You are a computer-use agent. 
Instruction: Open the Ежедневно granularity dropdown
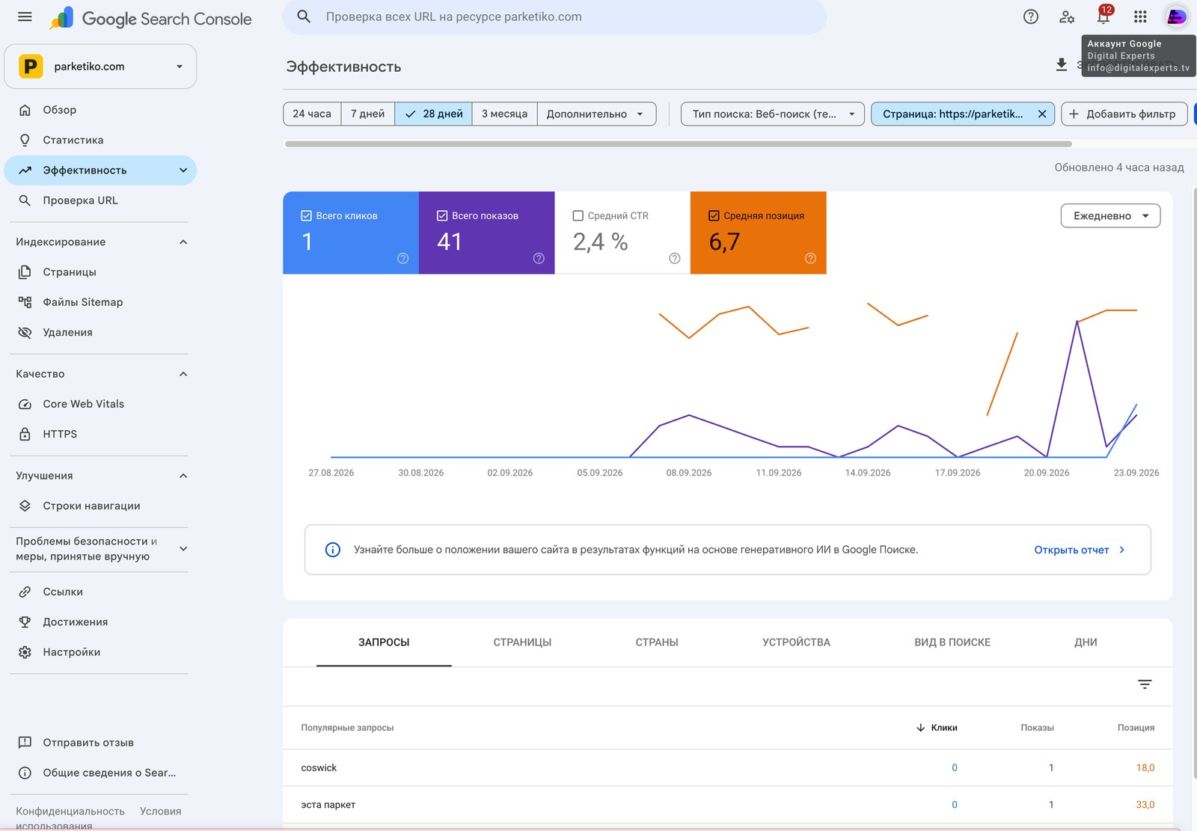point(1111,215)
